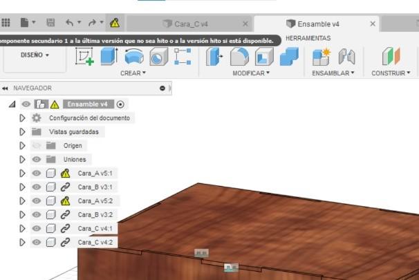Click the out-of-date icon on Cara_A v5:1
The image size is (419, 280).
tap(65, 174)
